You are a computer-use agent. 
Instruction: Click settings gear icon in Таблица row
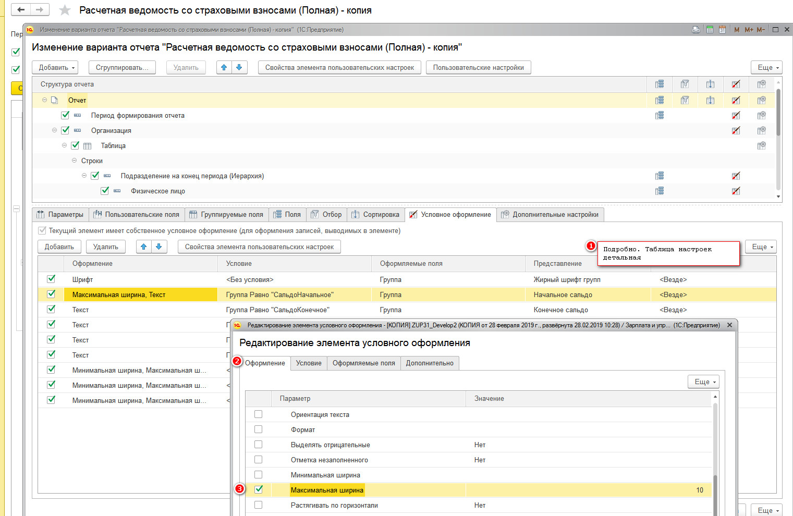pyautogui.click(x=762, y=145)
